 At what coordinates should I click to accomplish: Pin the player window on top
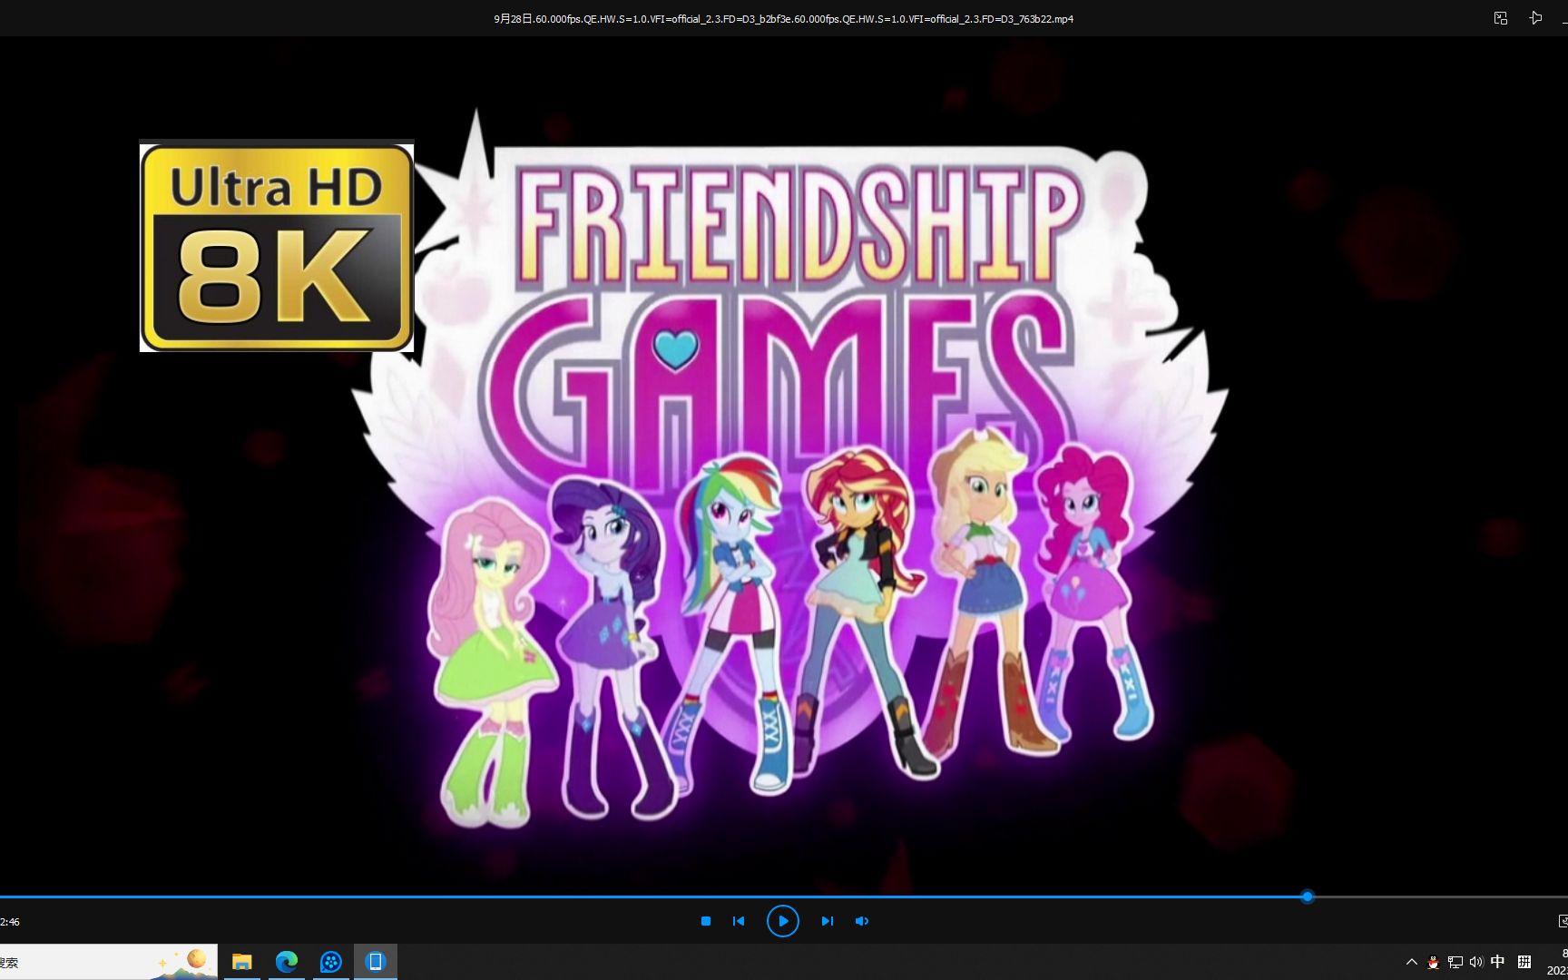click(1535, 18)
